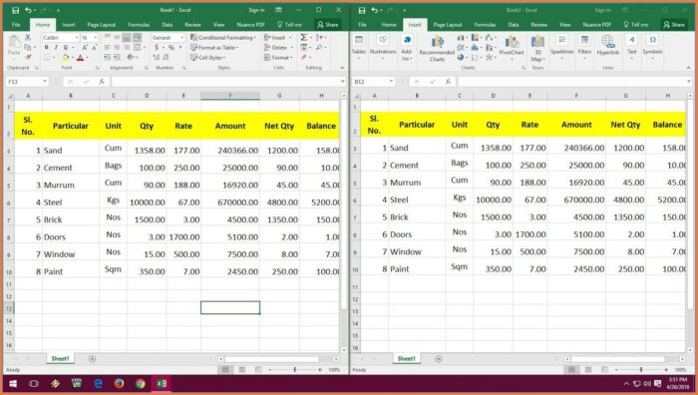Viewport: 698px width, 395px height.
Task: Open the Conditional Formatting menu
Action: tap(223, 38)
